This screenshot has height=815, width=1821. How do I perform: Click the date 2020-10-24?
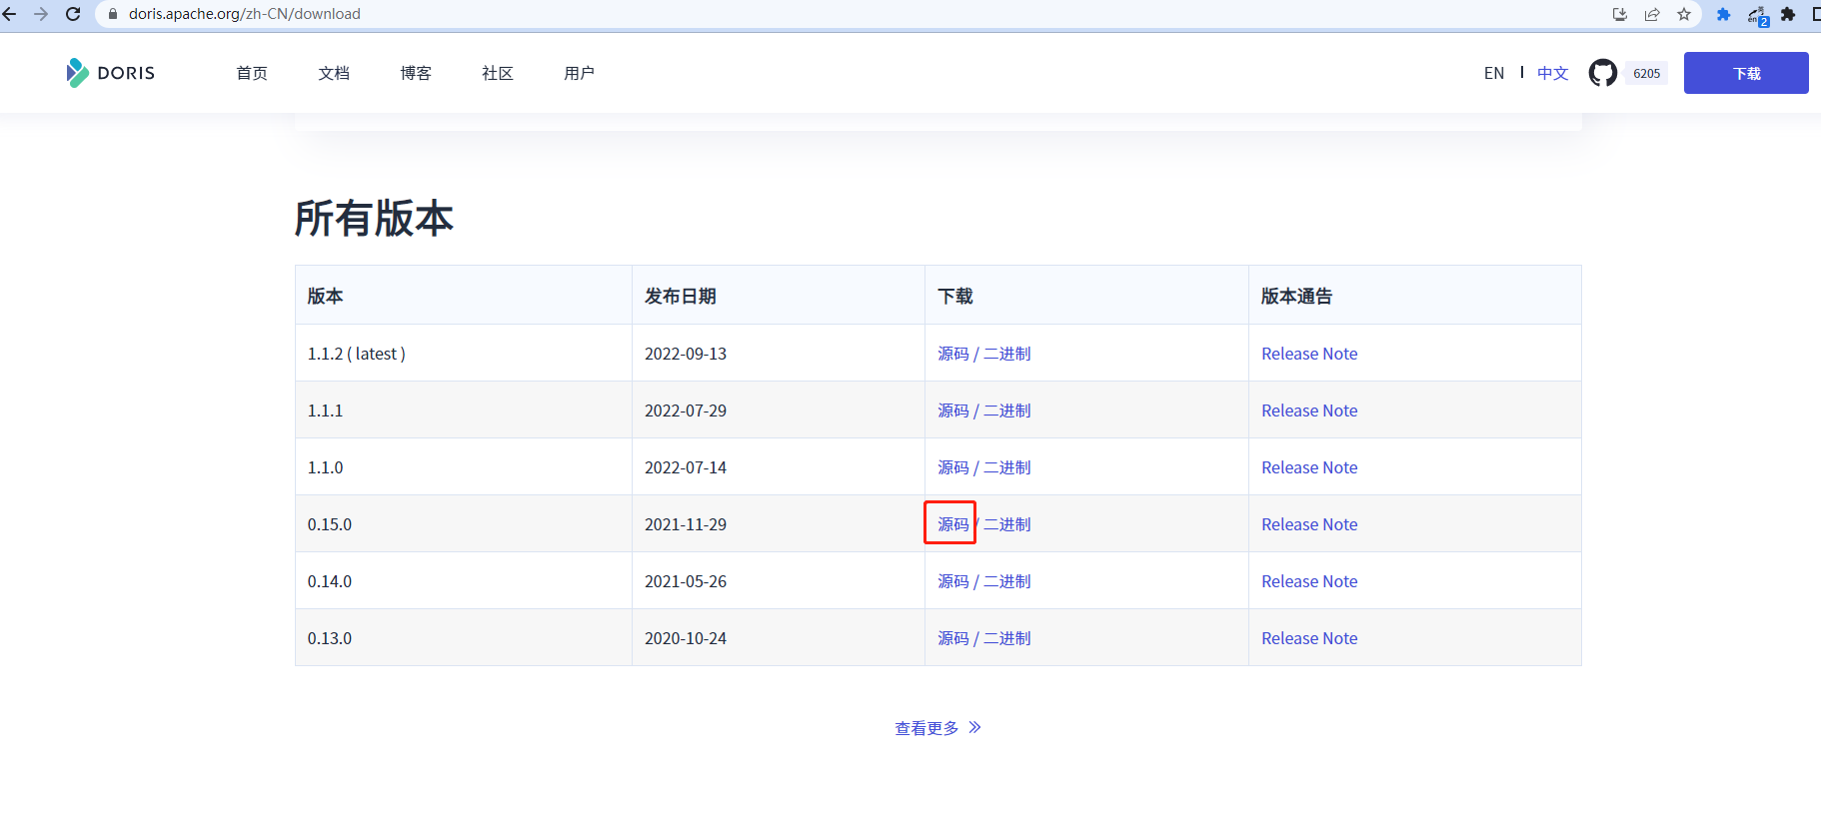tap(686, 638)
